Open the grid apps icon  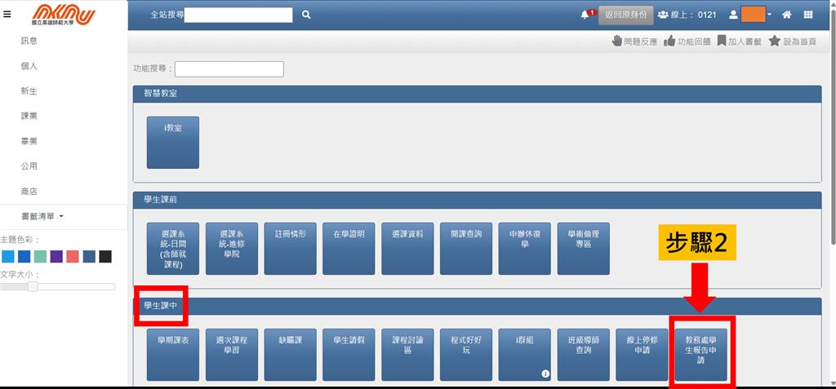pos(808,15)
